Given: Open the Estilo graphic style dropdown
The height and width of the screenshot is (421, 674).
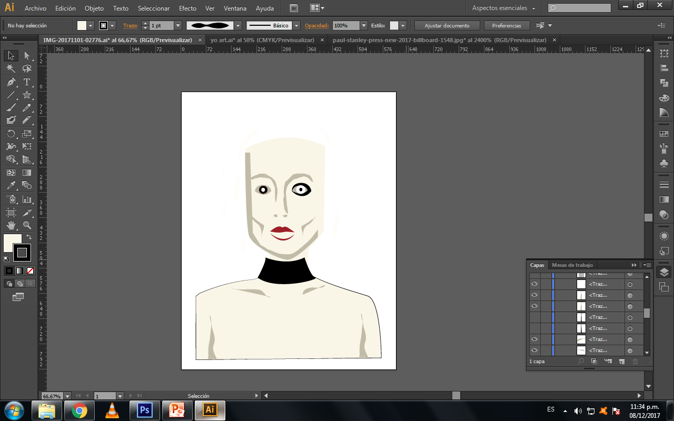Looking at the screenshot, I should [403, 25].
